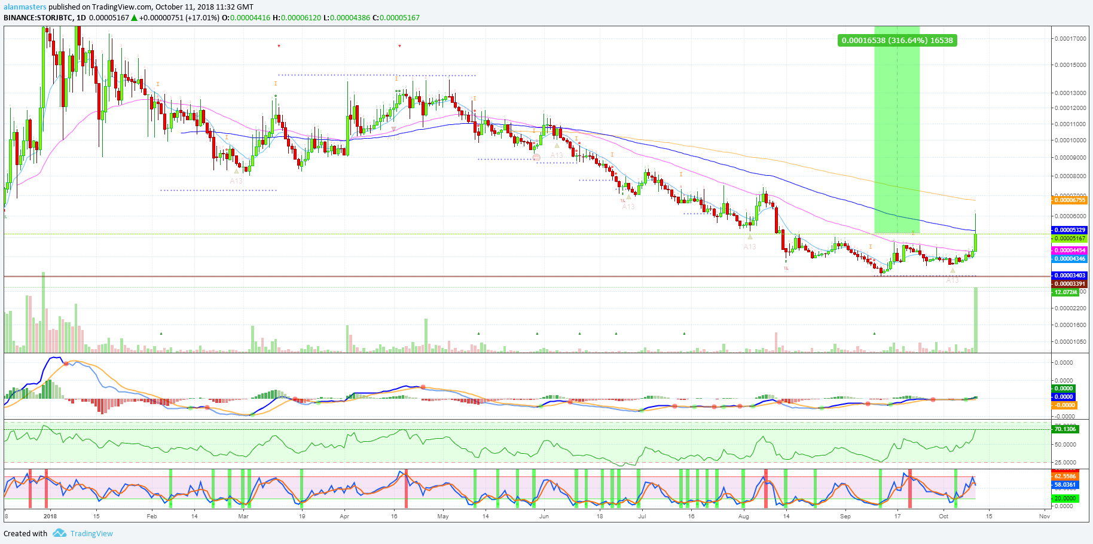Image resolution: width=1093 pixels, height=544 pixels.
Task: Click the 0.00010000 price axis label
Action: tap(1070, 140)
